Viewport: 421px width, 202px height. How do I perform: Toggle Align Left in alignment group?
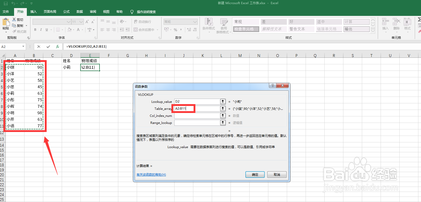pyautogui.click(x=102, y=30)
